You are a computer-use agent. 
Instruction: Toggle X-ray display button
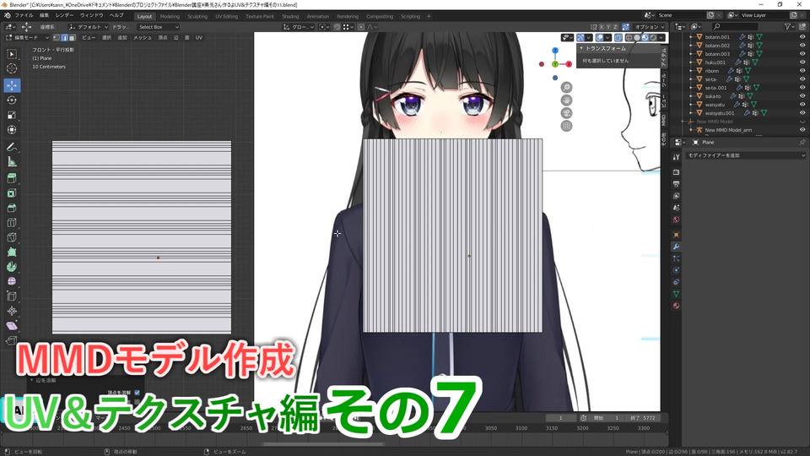(x=618, y=38)
